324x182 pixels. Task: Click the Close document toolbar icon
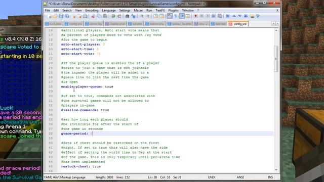[73, 16]
